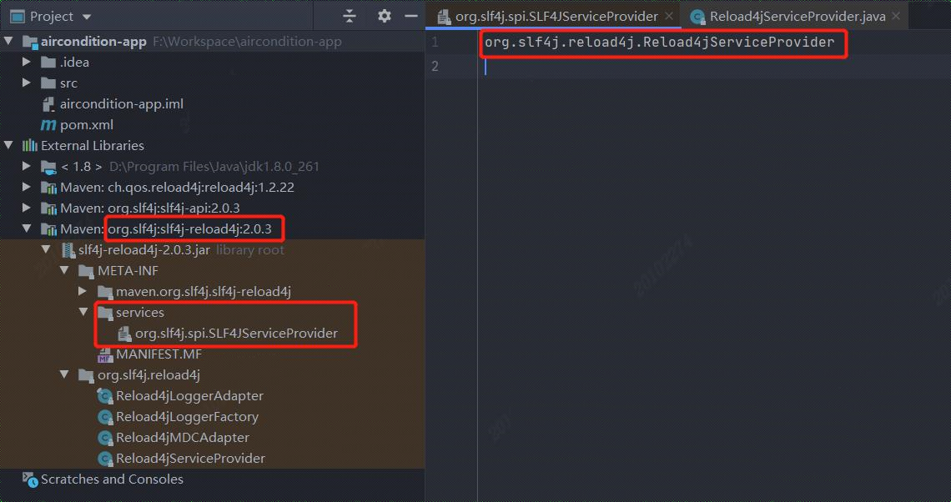The image size is (951, 502).
Task: Click the org.slf4j.reload4j package icon
Action: (86, 375)
